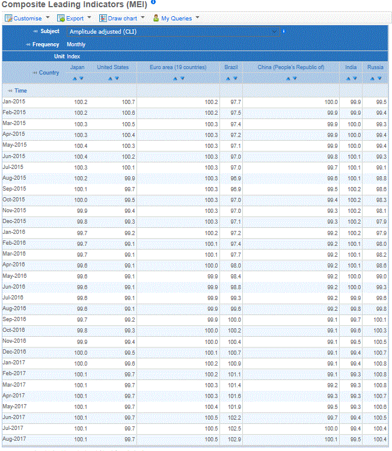Sort Brazil column ascending
Image resolution: width=392 pixels, height=451 pixels.
click(228, 78)
